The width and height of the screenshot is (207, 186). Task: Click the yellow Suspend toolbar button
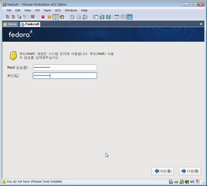coord(49,17)
